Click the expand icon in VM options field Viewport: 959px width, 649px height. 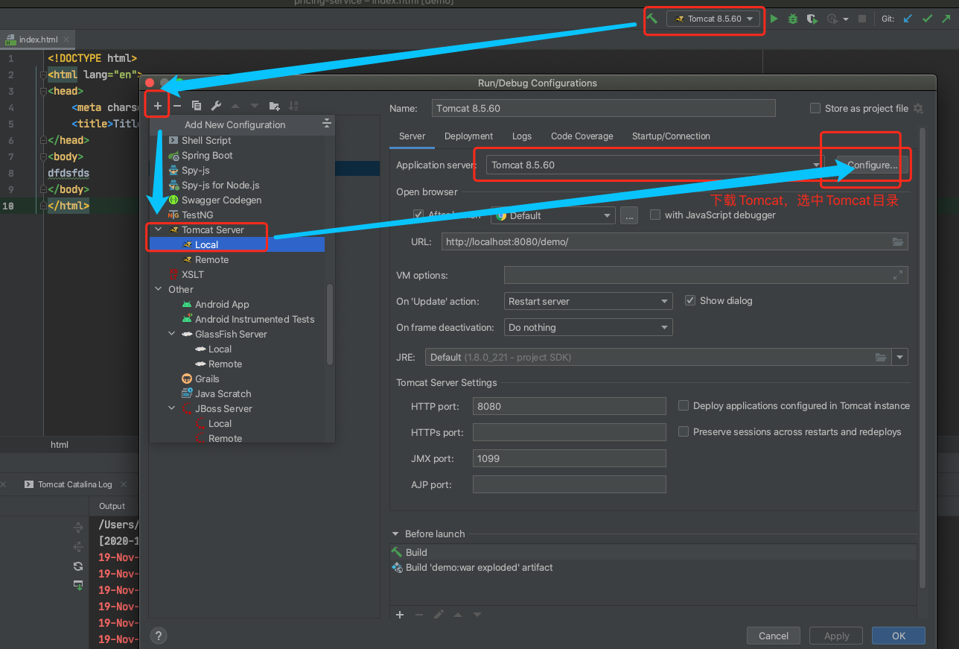click(x=898, y=275)
